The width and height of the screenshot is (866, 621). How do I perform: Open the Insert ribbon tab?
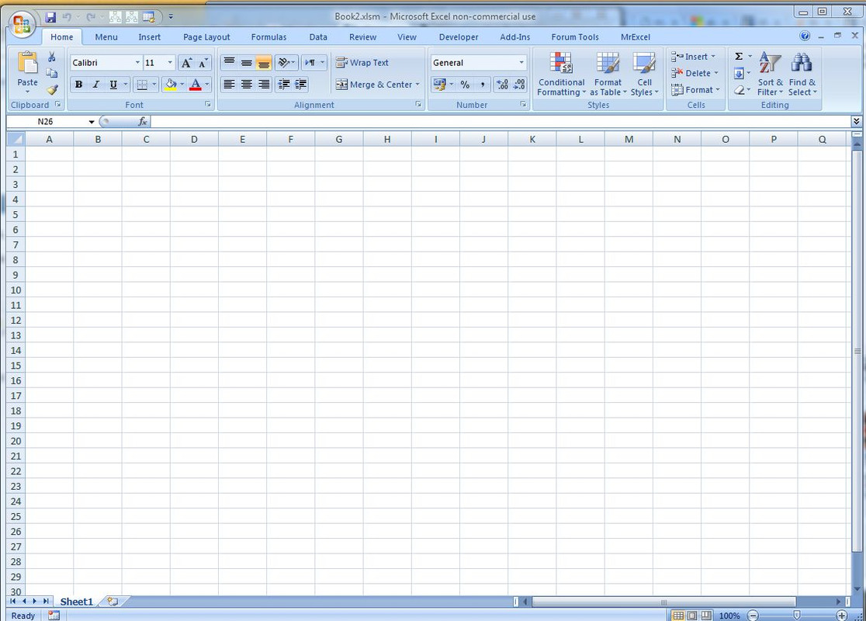[x=149, y=37]
